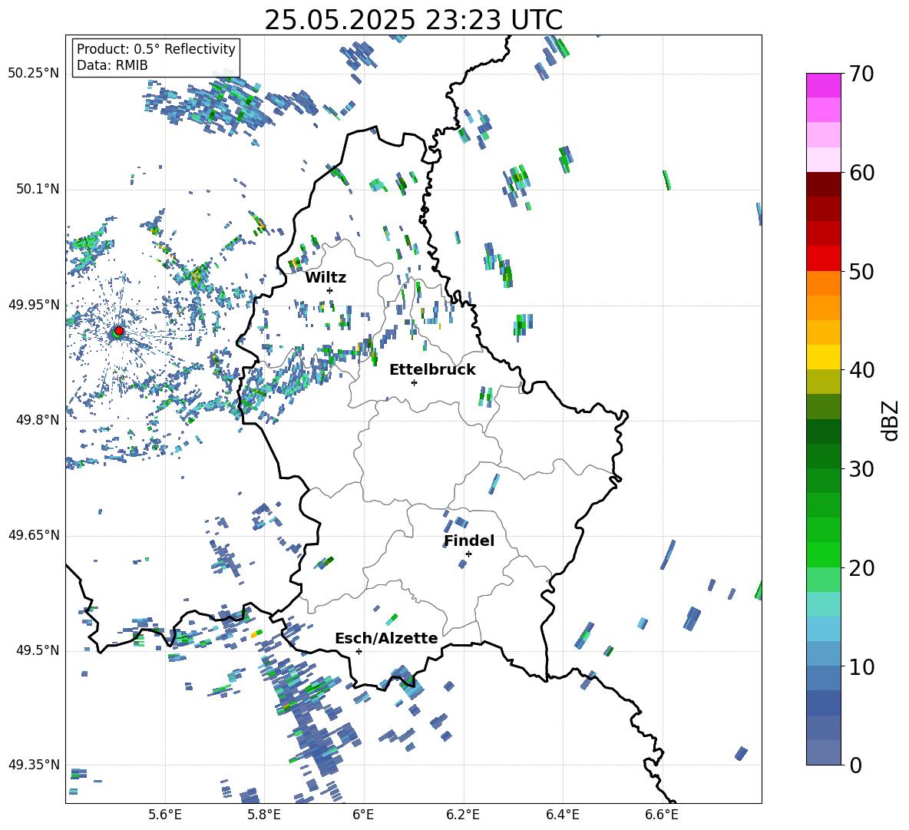Click the 49.95°N latitude label
This screenshot has height=830, width=909.
34,304
